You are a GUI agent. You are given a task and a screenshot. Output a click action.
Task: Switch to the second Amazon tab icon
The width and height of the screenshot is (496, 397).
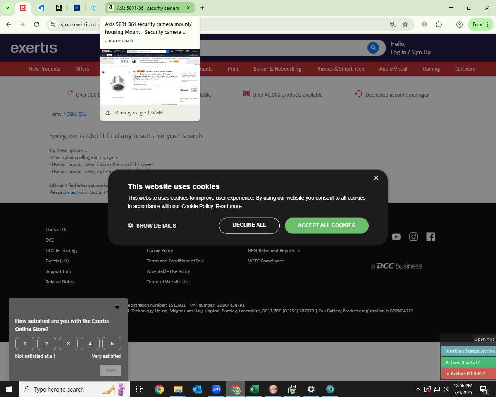[59, 8]
